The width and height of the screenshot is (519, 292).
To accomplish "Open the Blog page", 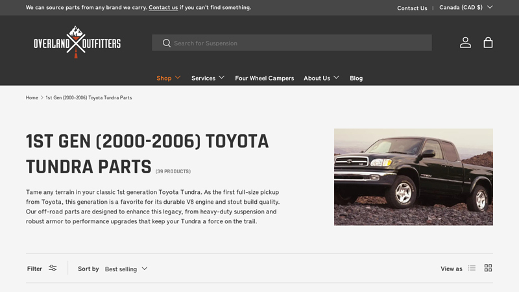I will click(x=356, y=78).
